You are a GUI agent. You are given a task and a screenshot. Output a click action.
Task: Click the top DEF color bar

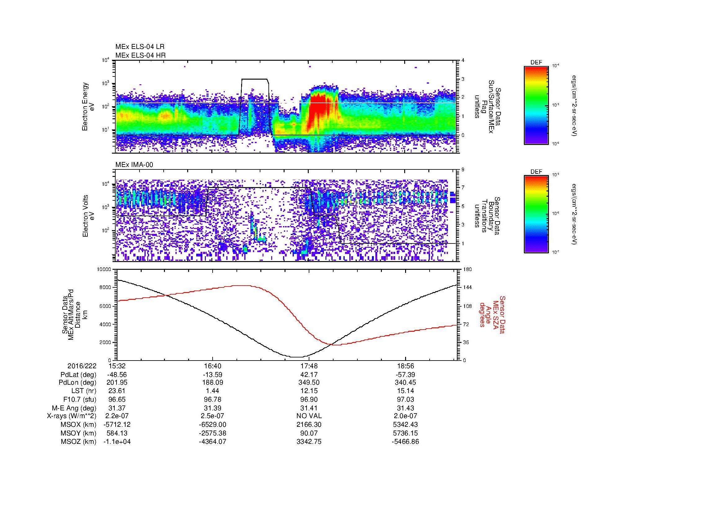click(536, 105)
